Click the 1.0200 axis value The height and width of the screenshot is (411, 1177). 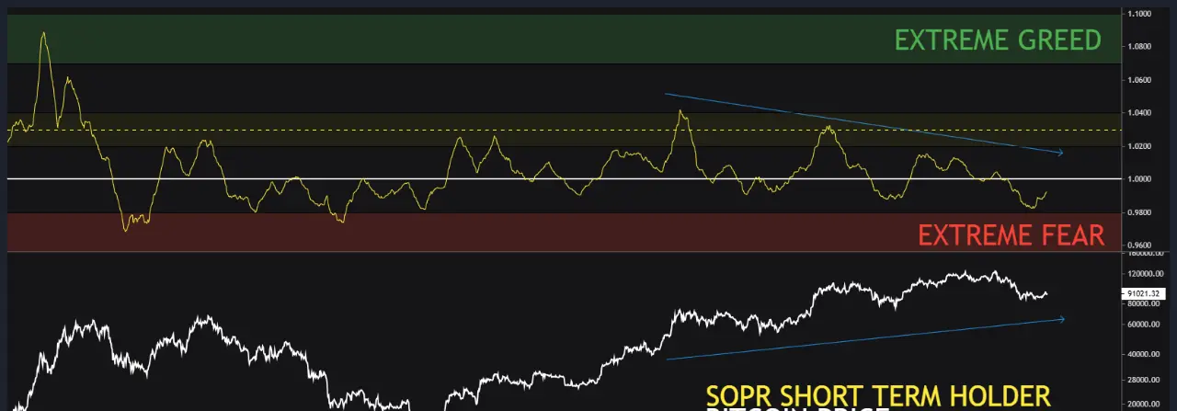tap(1140, 146)
